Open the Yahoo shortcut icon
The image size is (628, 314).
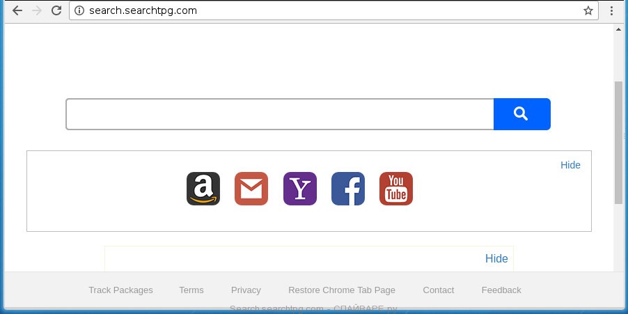pyautogui.click(x=299, y=189)
